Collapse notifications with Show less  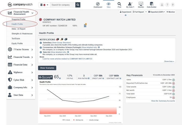[x=169, y=61]
